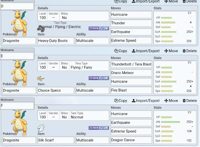Click SpA stat bar on Dragonite E
The width and height of the screenshot is (200, 147).
point(169,81)
